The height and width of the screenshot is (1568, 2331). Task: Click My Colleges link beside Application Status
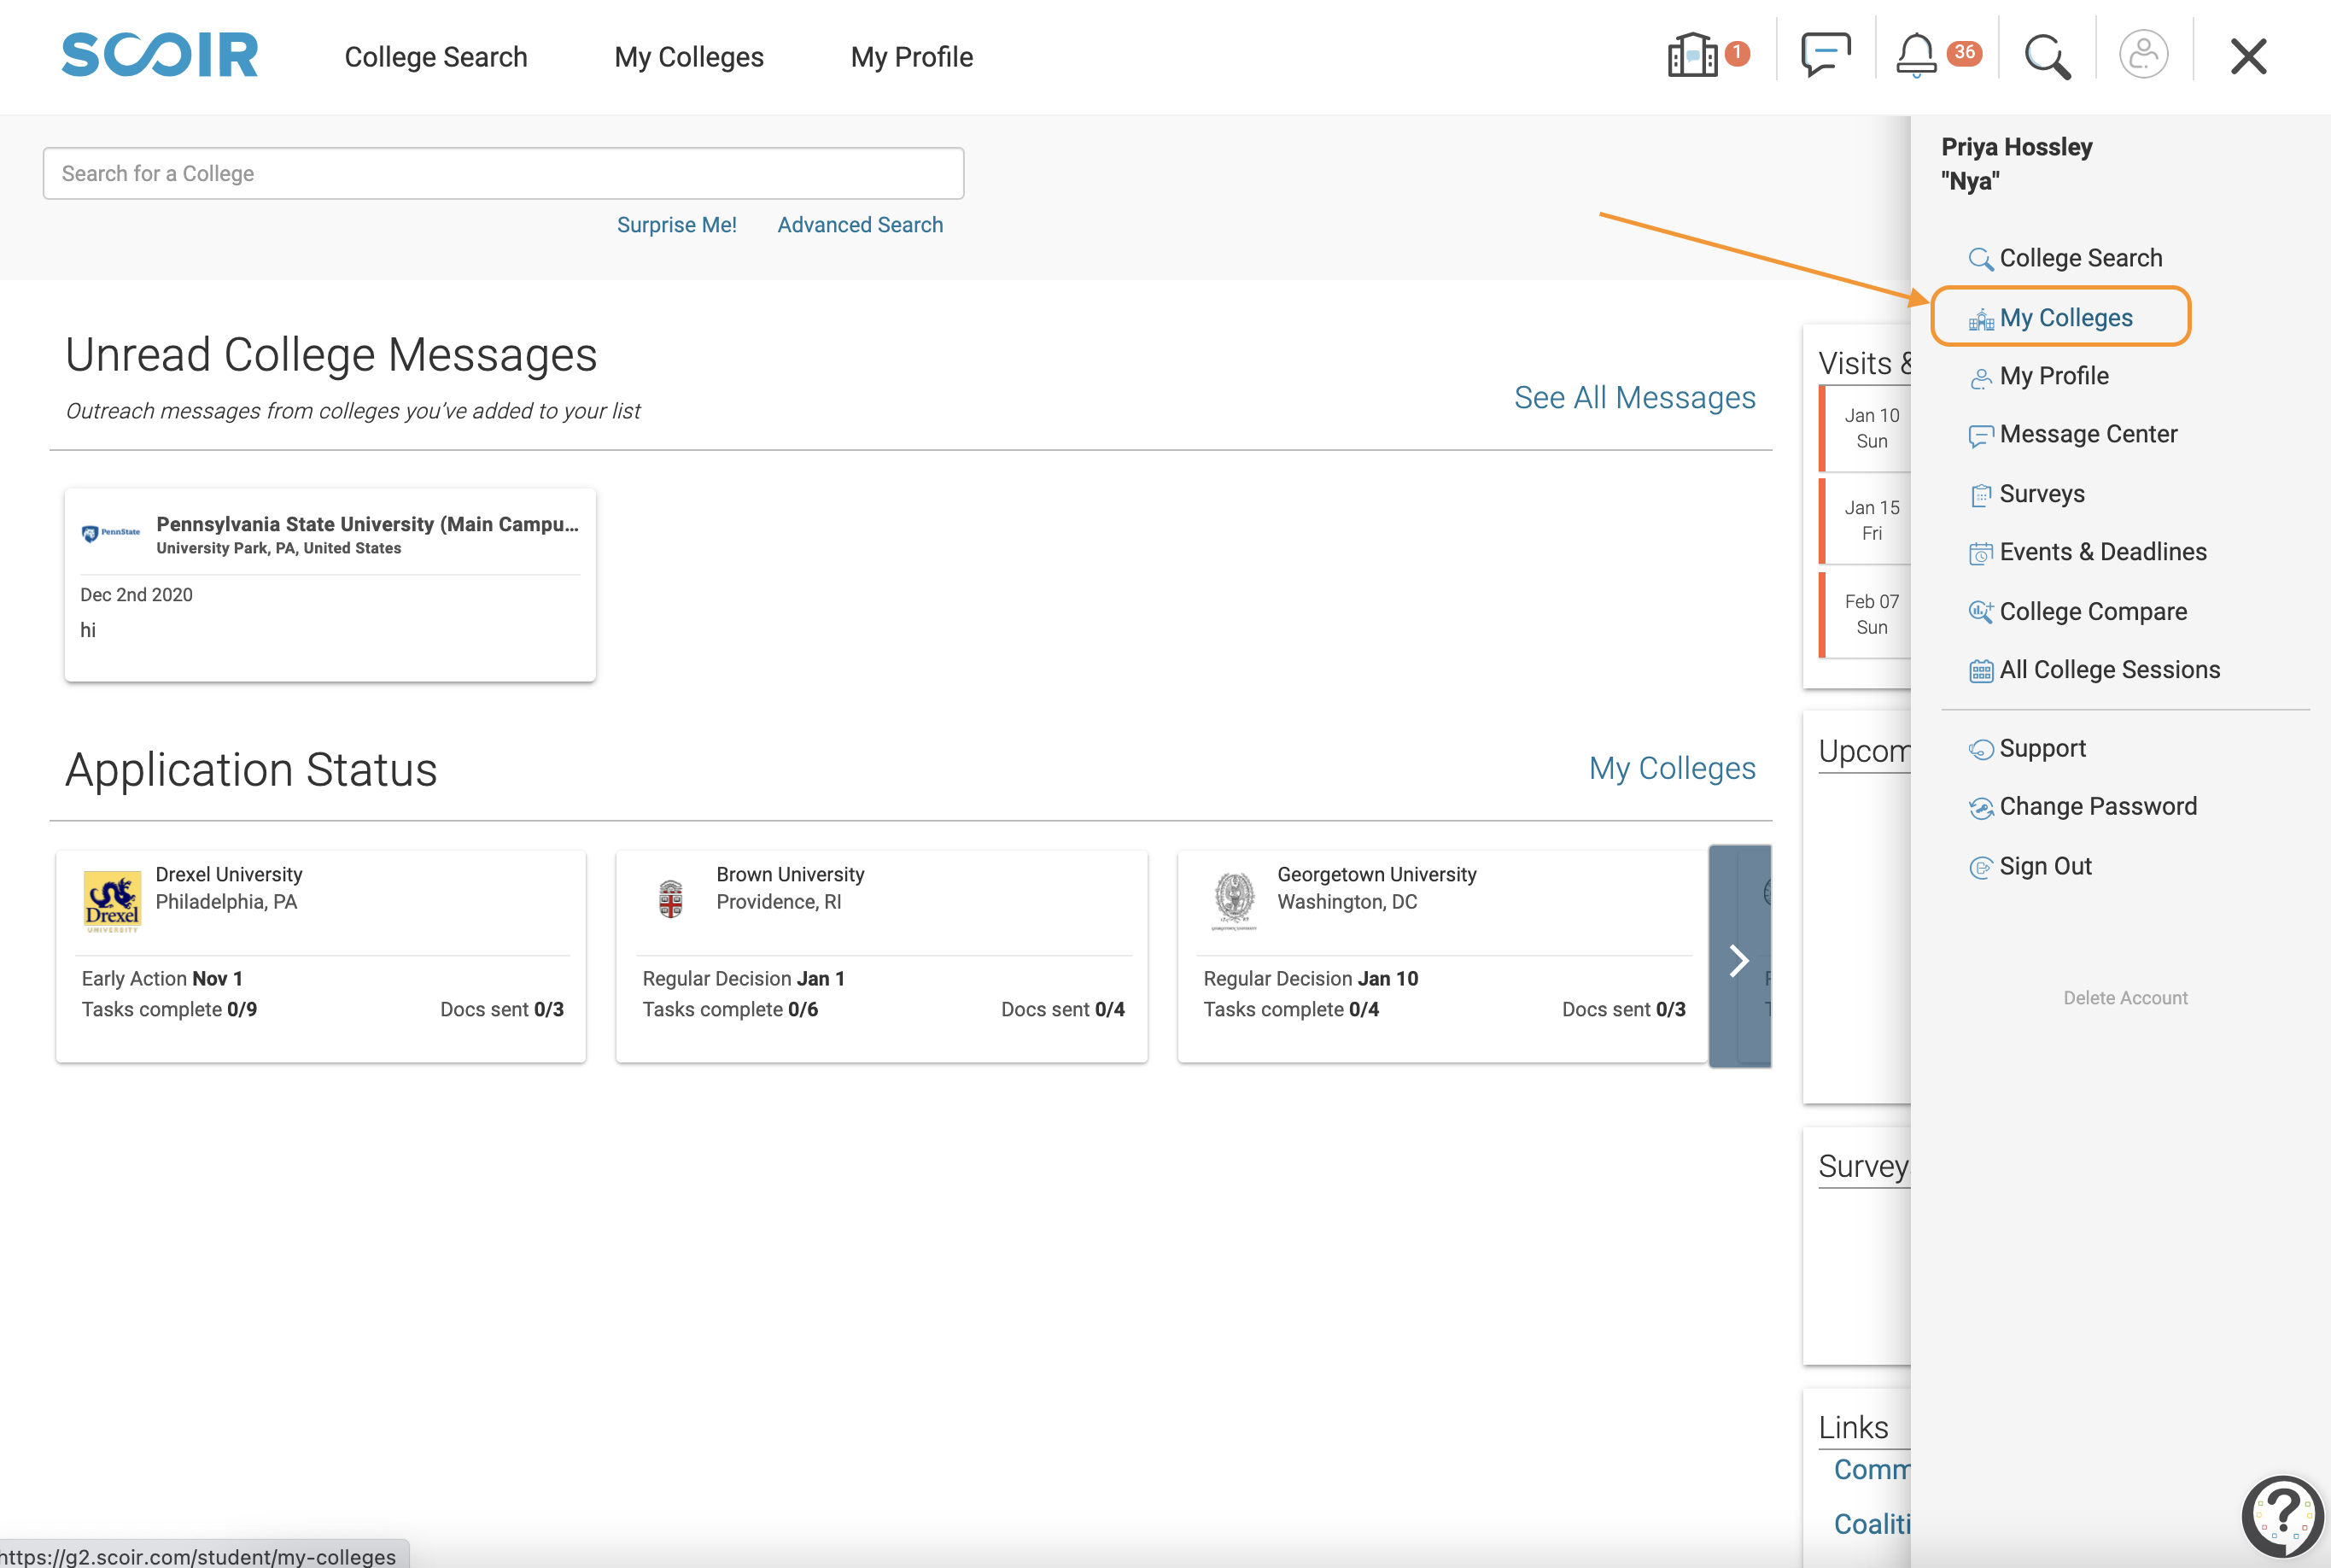point(1673,768)
